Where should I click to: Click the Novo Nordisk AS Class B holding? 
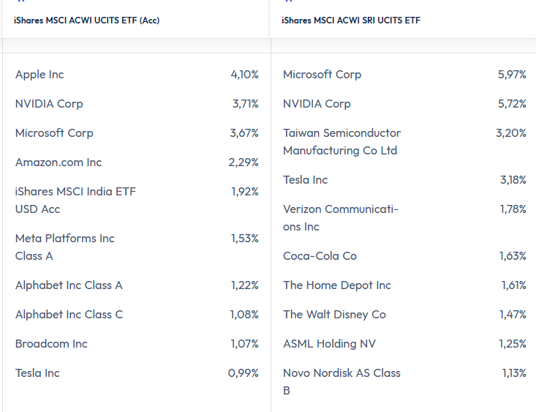[x=341, y=381]
